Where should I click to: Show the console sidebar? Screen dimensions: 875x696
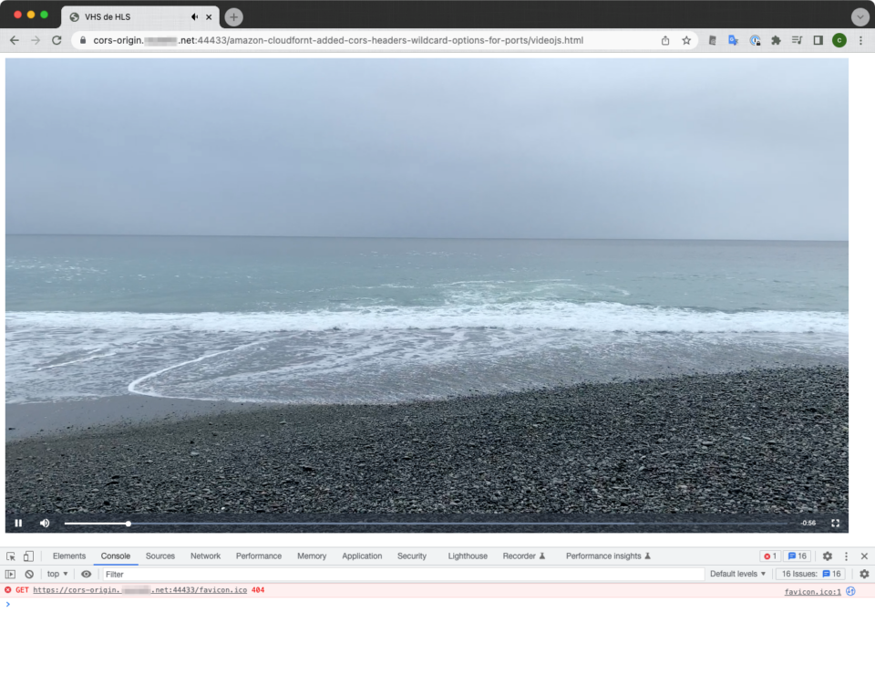click(11, 575)
